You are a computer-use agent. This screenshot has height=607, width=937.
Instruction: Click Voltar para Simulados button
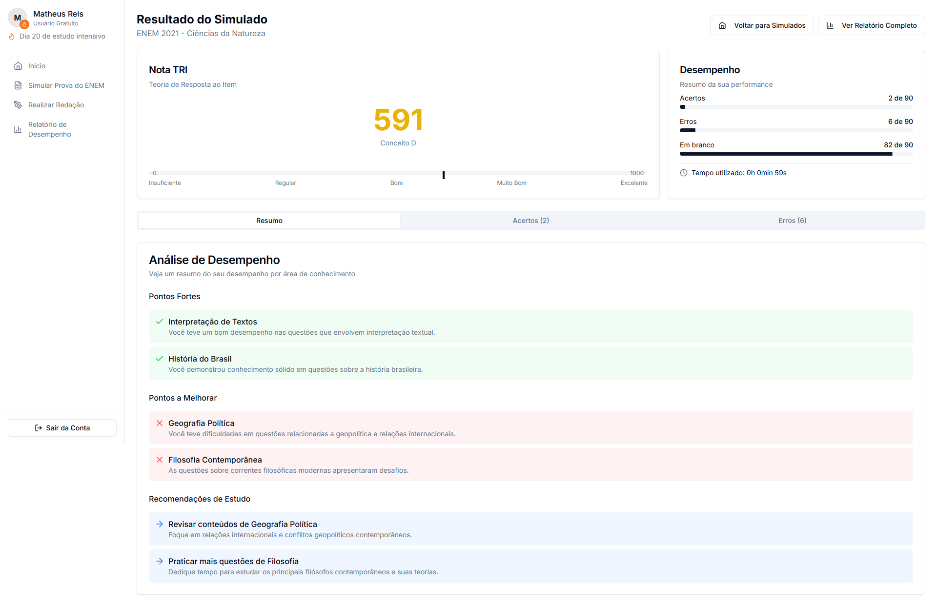761,25
